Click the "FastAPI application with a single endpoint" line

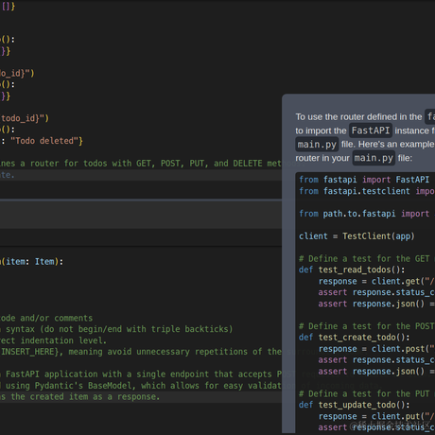(141, 374)
